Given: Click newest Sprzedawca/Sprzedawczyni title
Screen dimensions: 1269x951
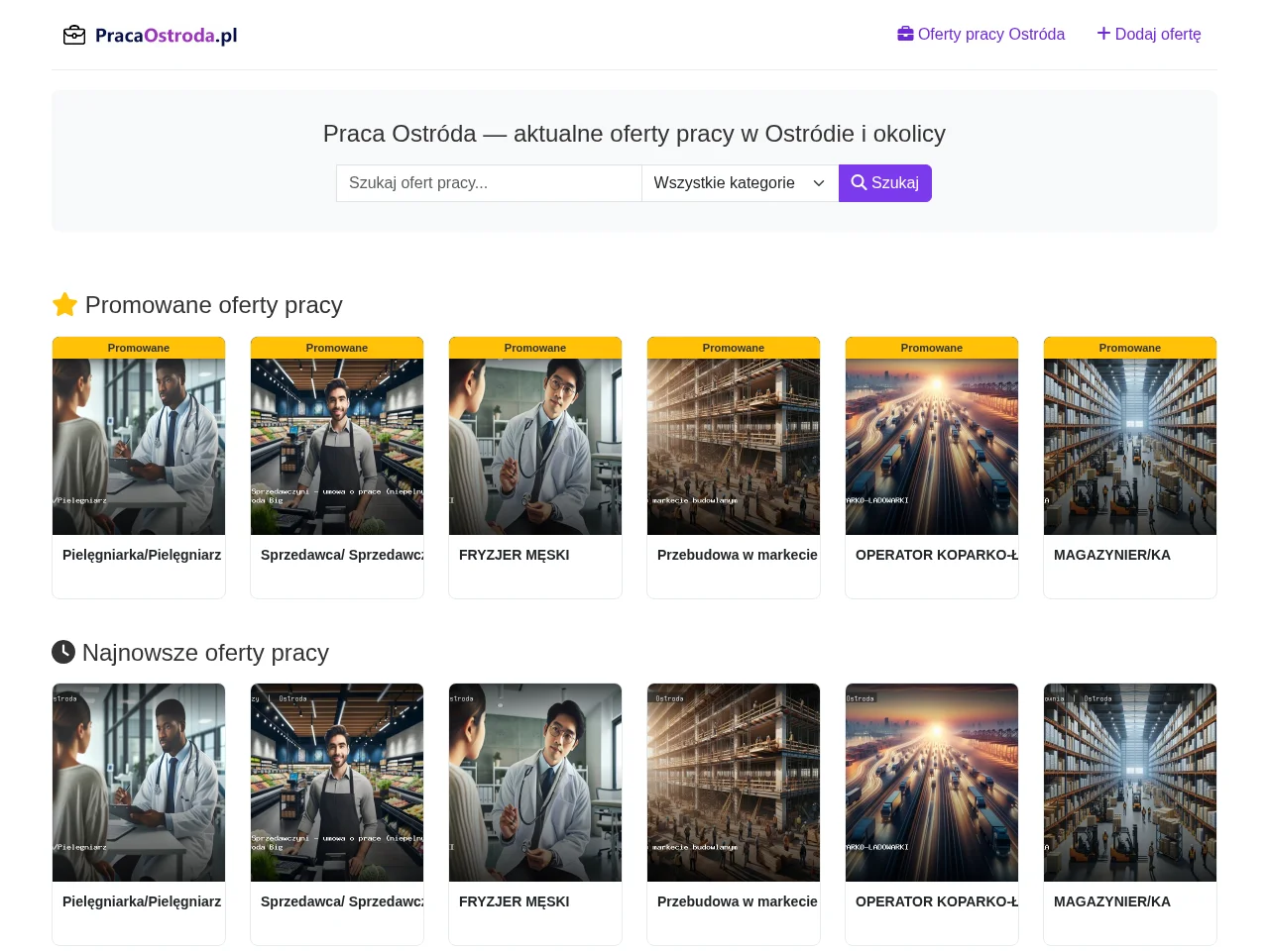Looking at the screenshot, I should [342, 901].
